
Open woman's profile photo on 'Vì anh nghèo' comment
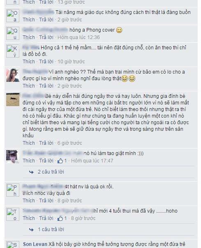click(13, 75)
